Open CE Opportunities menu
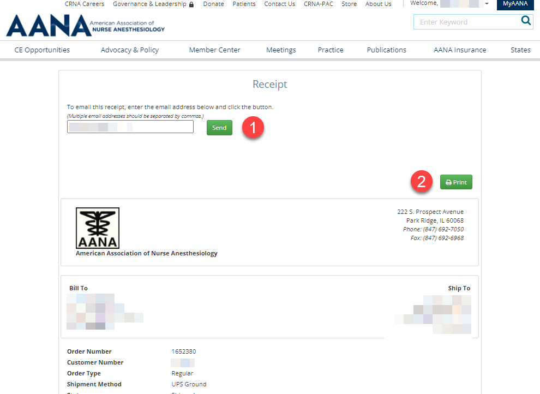Image resolution: width=540 pixels, height=394 pixels. coord(42,50)
